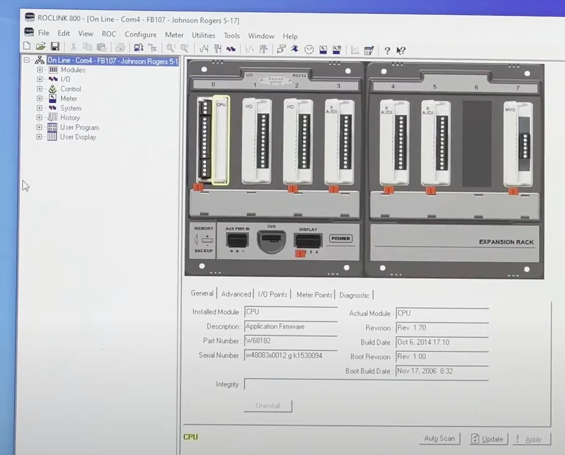Select the I/O module in slot 2

(x=298, y=141)
